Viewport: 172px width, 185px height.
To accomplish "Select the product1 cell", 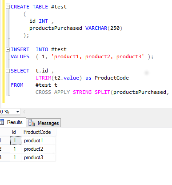I will pos(39,141).
